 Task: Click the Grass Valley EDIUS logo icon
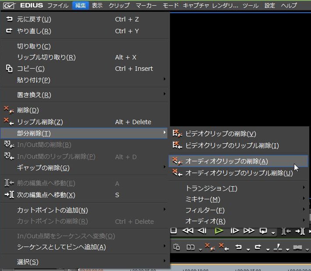pos(9,6)
